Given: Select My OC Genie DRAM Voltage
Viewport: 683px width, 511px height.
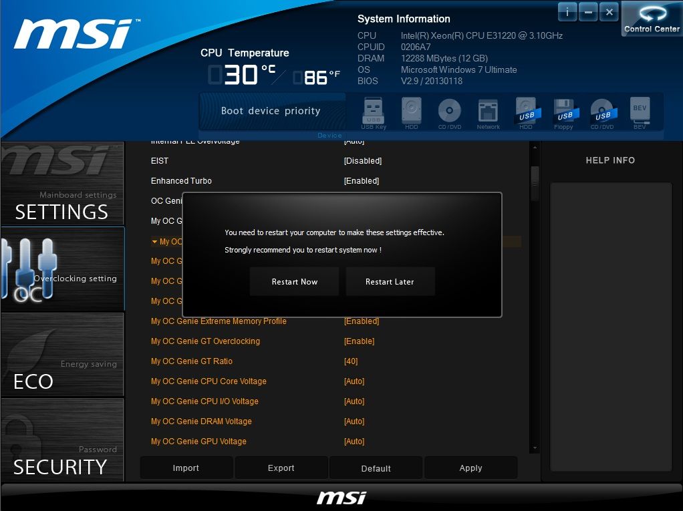Looking at the screenshot, I should click(201, 421).
